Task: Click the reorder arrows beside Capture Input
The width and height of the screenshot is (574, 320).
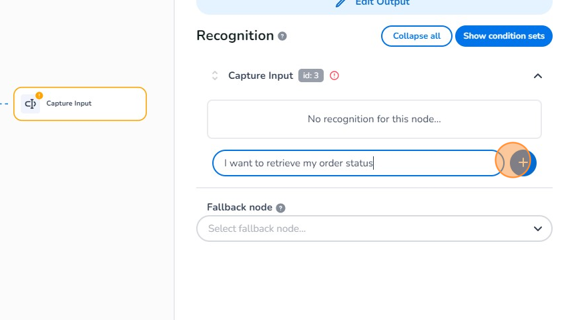Action: (215, 75)
